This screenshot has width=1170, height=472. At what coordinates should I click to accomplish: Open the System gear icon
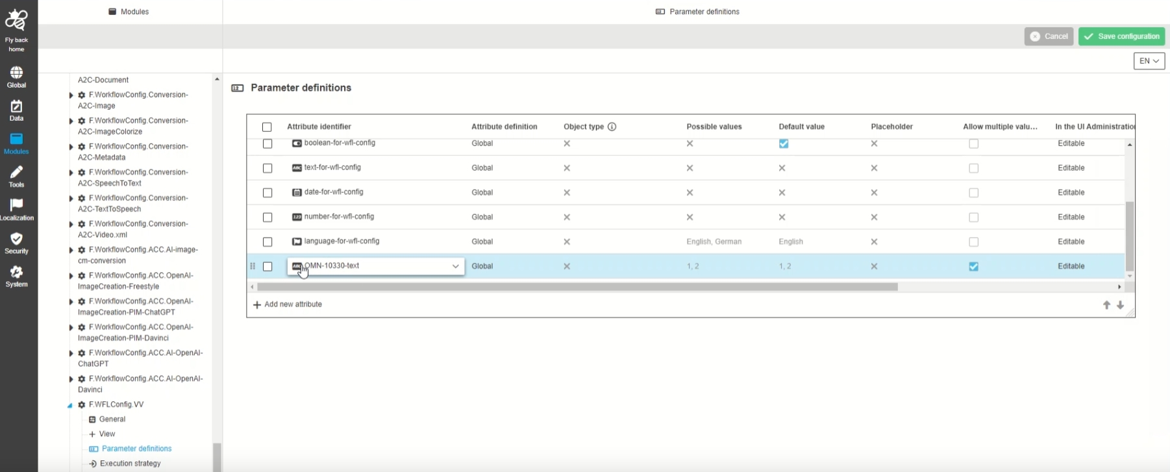point(16,272)
